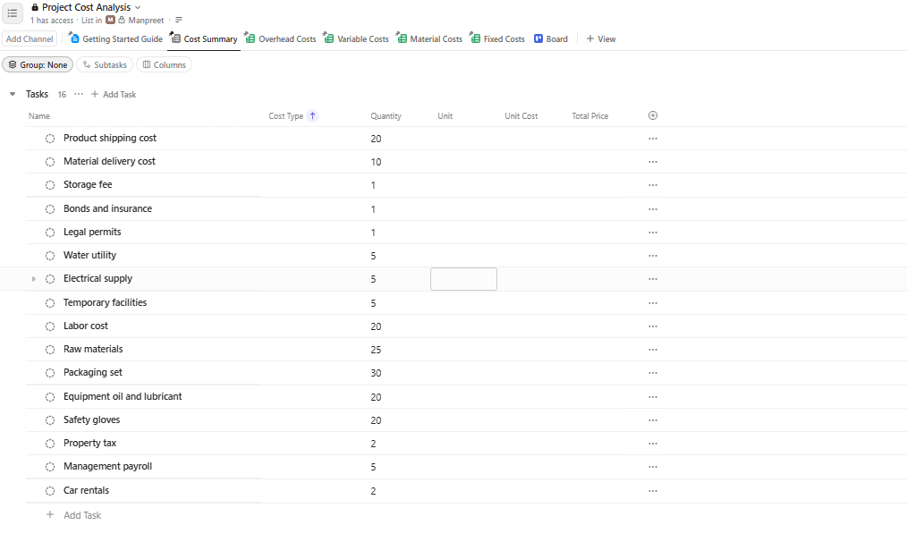907x559 pixels.
Task: Mark Raw materials status circle
Action: point(50,350)
